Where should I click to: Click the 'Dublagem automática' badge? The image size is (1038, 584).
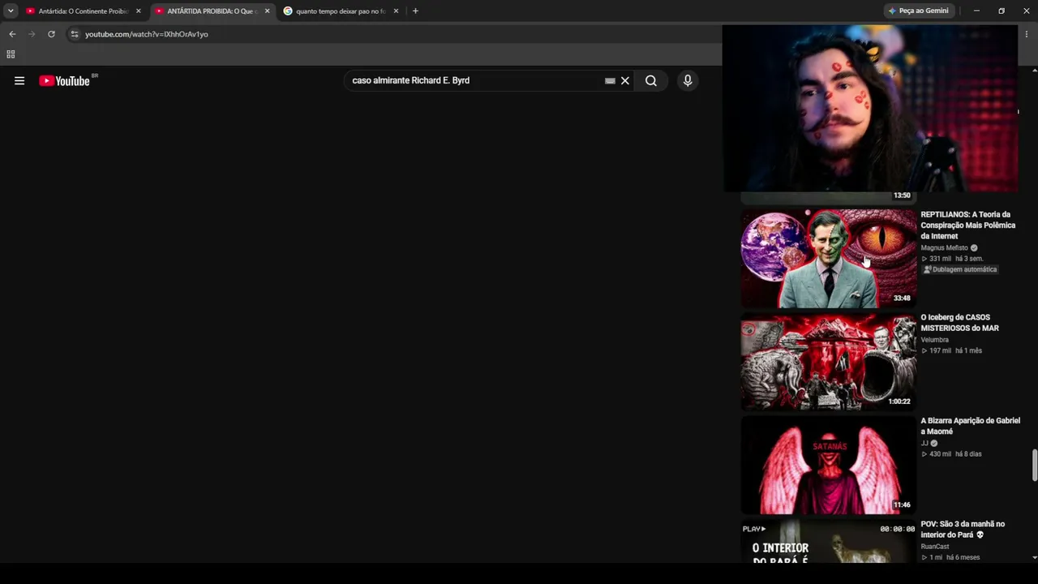click(x=961, y=269)
